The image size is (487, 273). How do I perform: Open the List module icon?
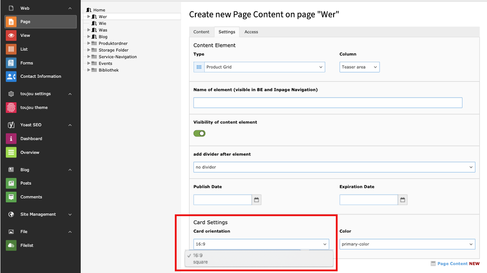pyautogui.click(x=11, y=49)
